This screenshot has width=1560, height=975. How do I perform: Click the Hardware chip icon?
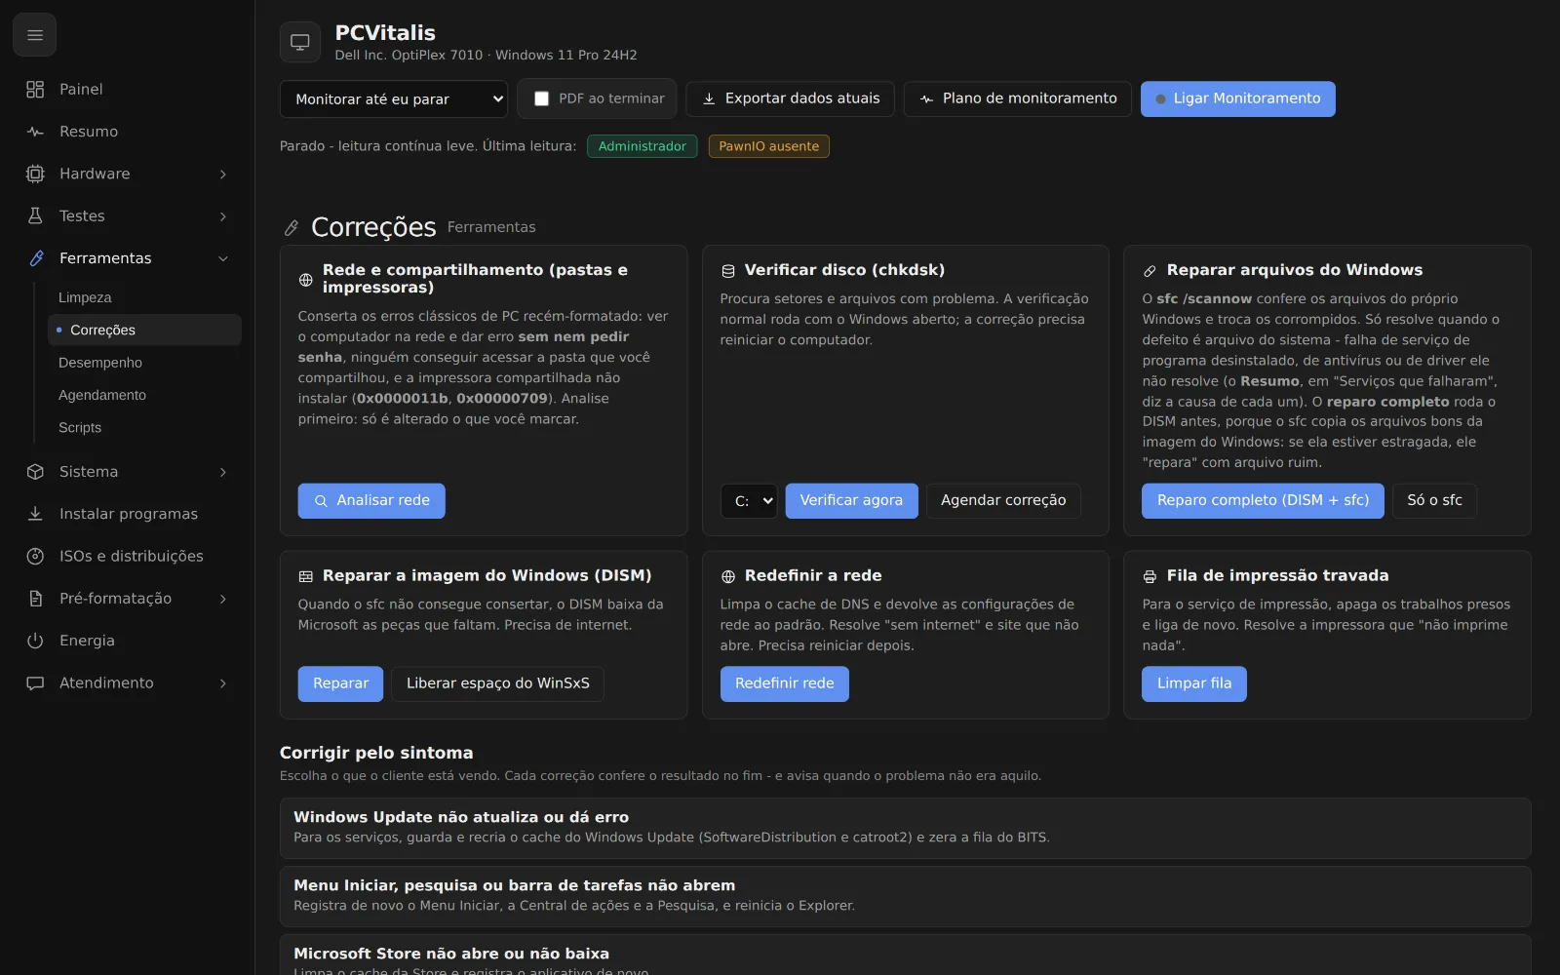tap(35, 174)
